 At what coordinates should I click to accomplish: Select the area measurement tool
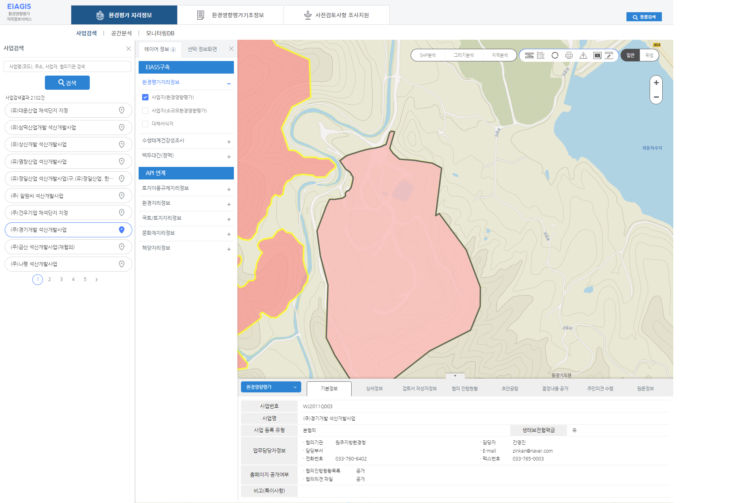(541, 55)
